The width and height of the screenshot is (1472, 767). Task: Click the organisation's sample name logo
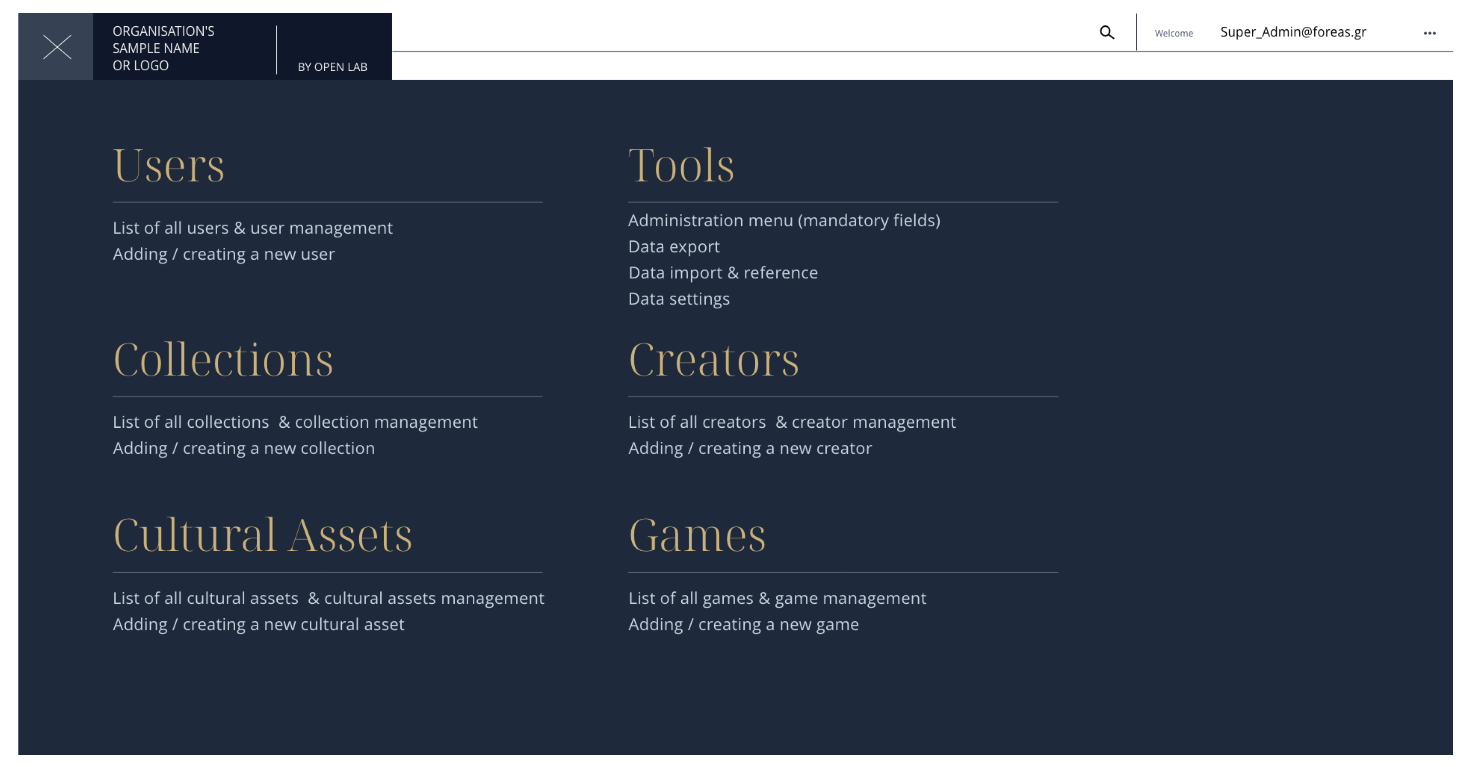coord(163,48)
